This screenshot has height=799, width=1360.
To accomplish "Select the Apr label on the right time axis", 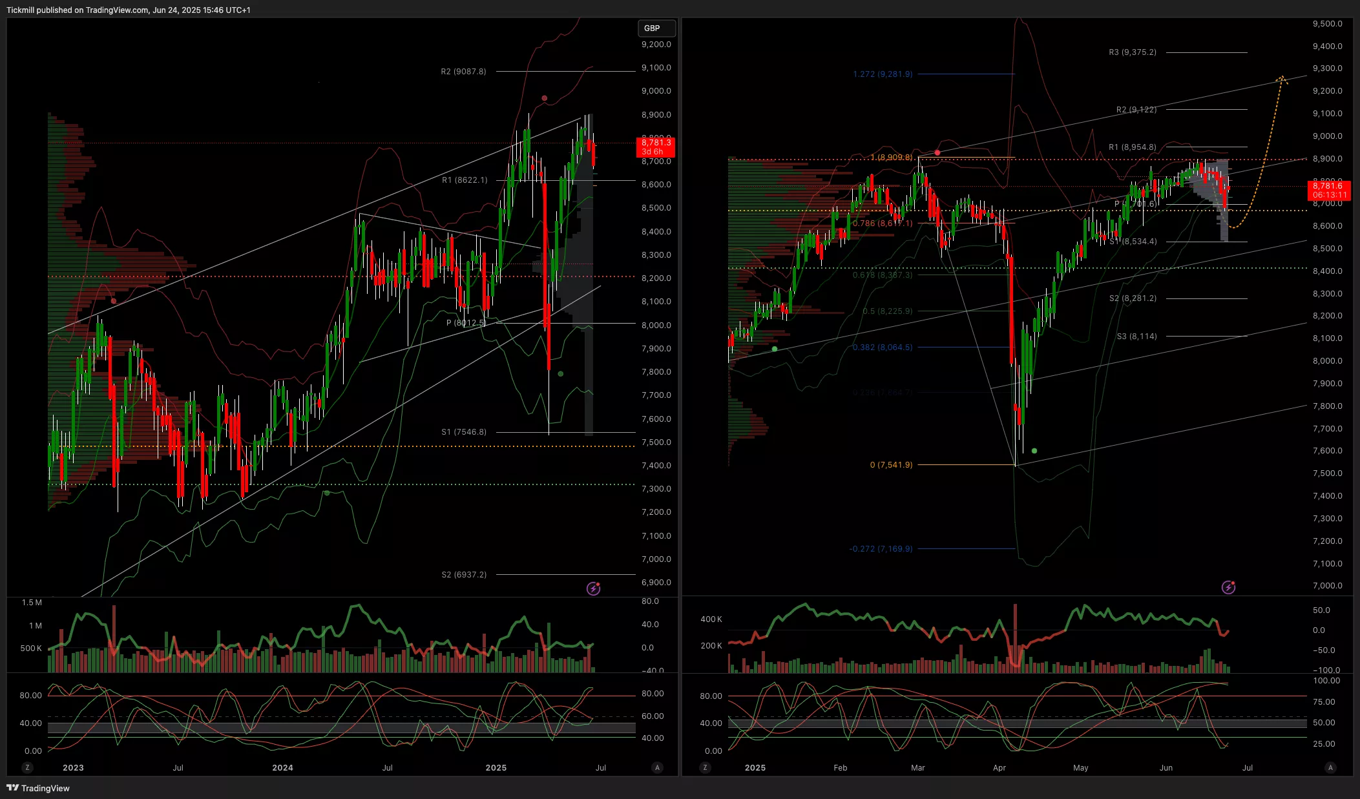I will 999,768.
